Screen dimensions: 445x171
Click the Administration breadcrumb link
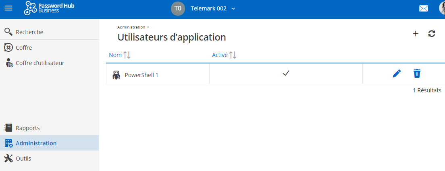pos(131,27)
